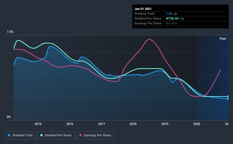
Task: Click the 2017 x-axis label
Action: click(102, 124)
